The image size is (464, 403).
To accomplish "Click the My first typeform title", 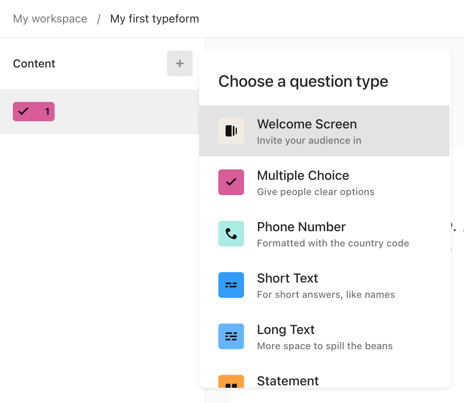I will pyautogui.click(x=155, y=18).
